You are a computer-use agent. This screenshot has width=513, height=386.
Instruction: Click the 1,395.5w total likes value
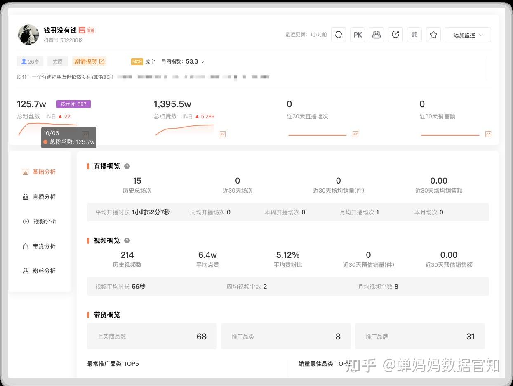[x=172, y=104]
